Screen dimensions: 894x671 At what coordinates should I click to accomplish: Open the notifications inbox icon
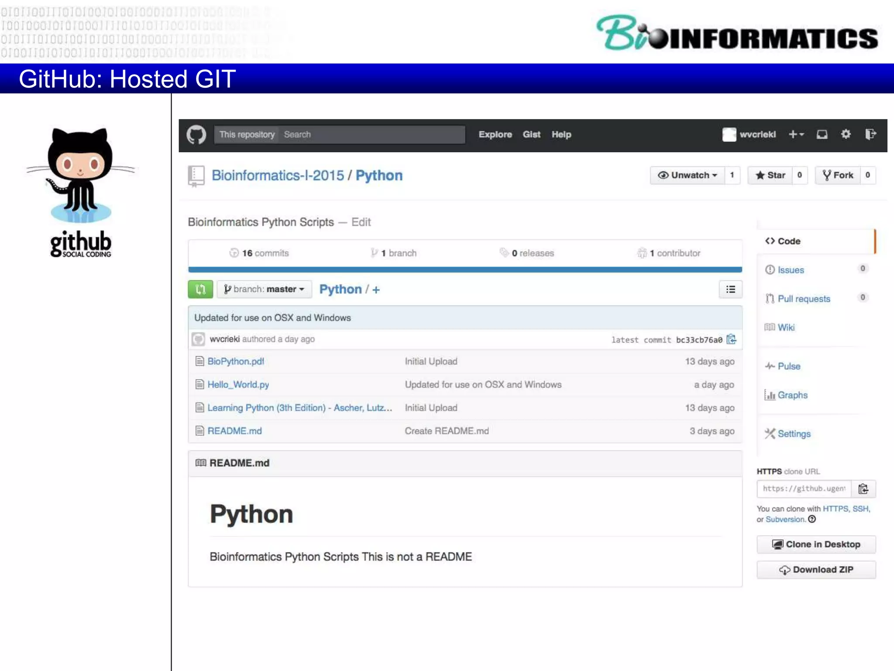[822, 135]
